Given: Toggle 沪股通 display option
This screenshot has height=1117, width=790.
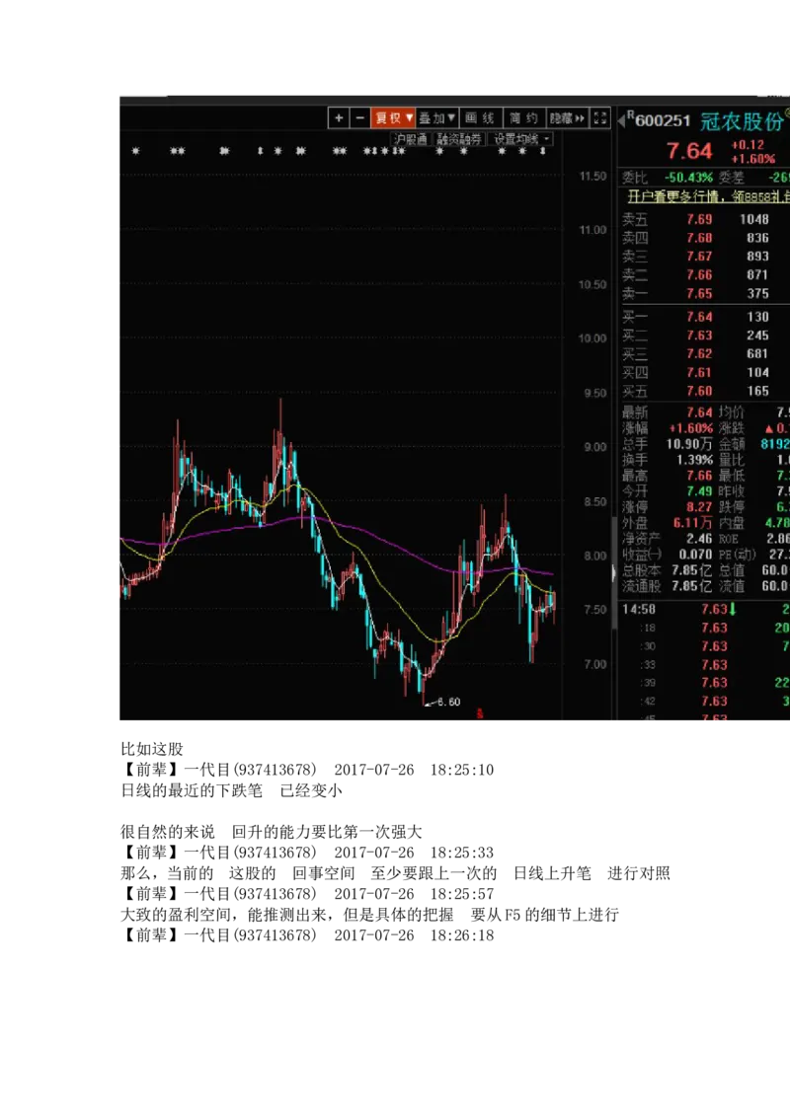Looking at the screenshot, I should point(412,138).
